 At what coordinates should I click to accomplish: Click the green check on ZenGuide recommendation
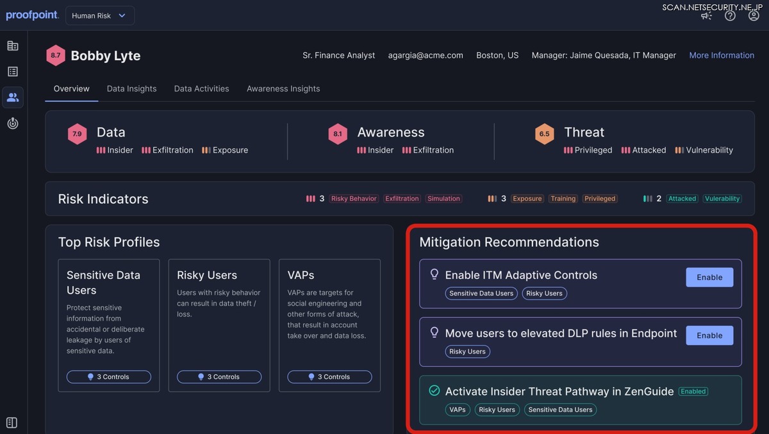click(x=434, y=390)
